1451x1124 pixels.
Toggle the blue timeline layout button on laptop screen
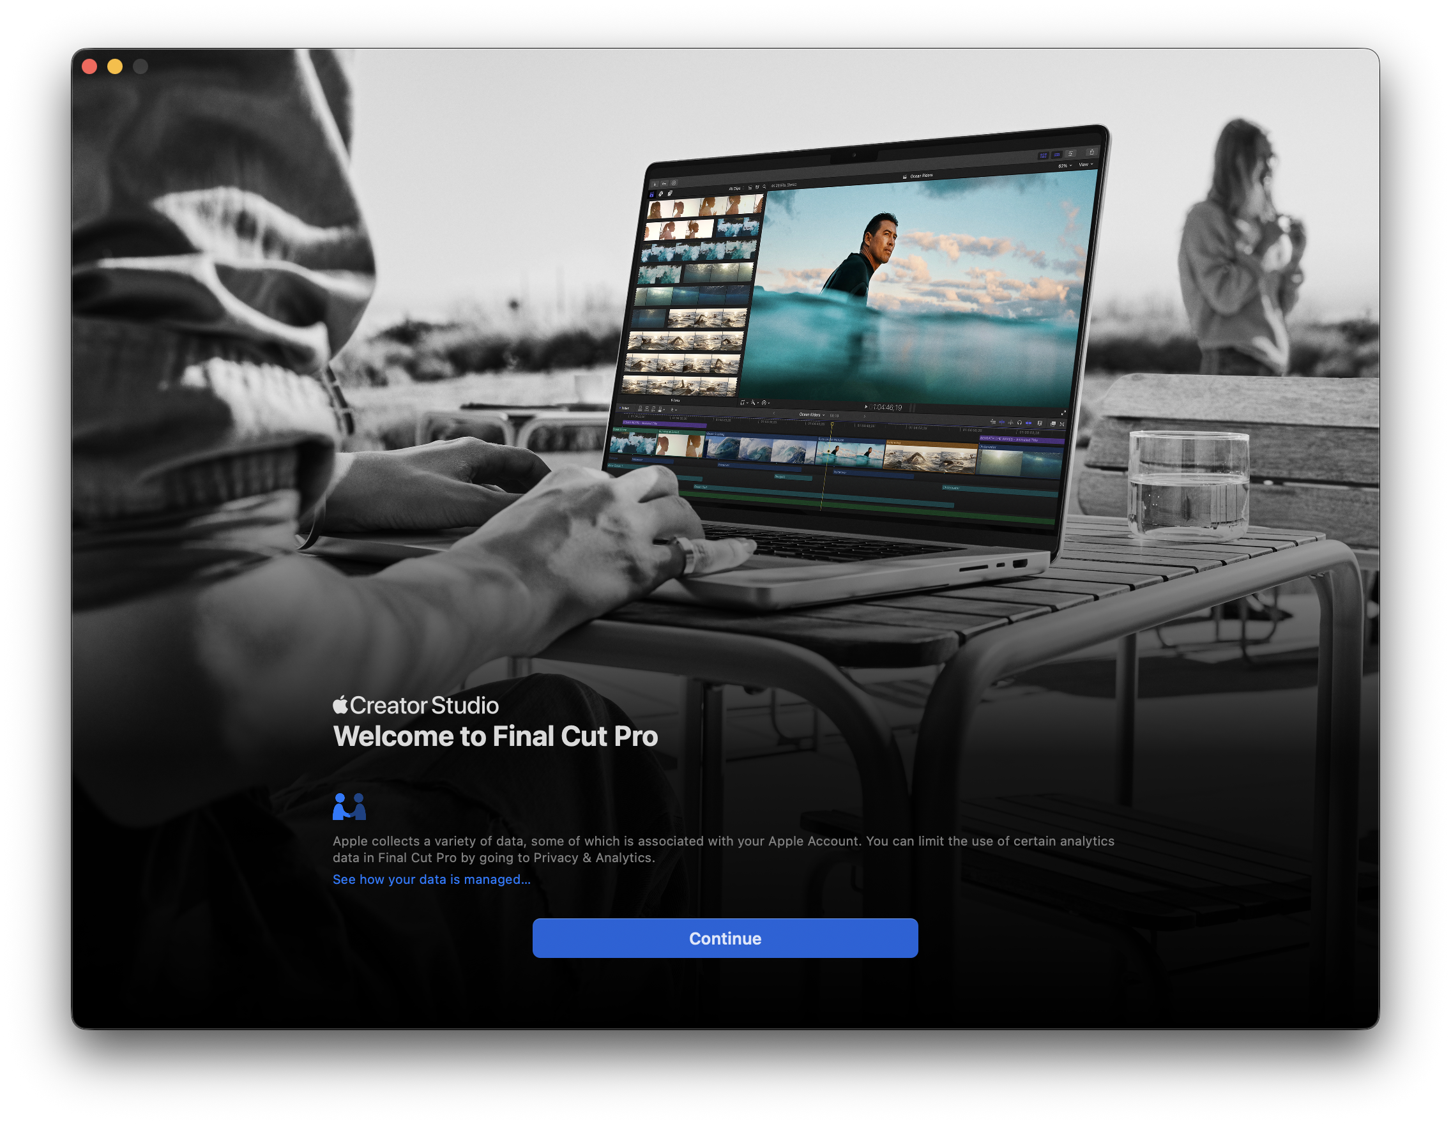(1057, 155)
